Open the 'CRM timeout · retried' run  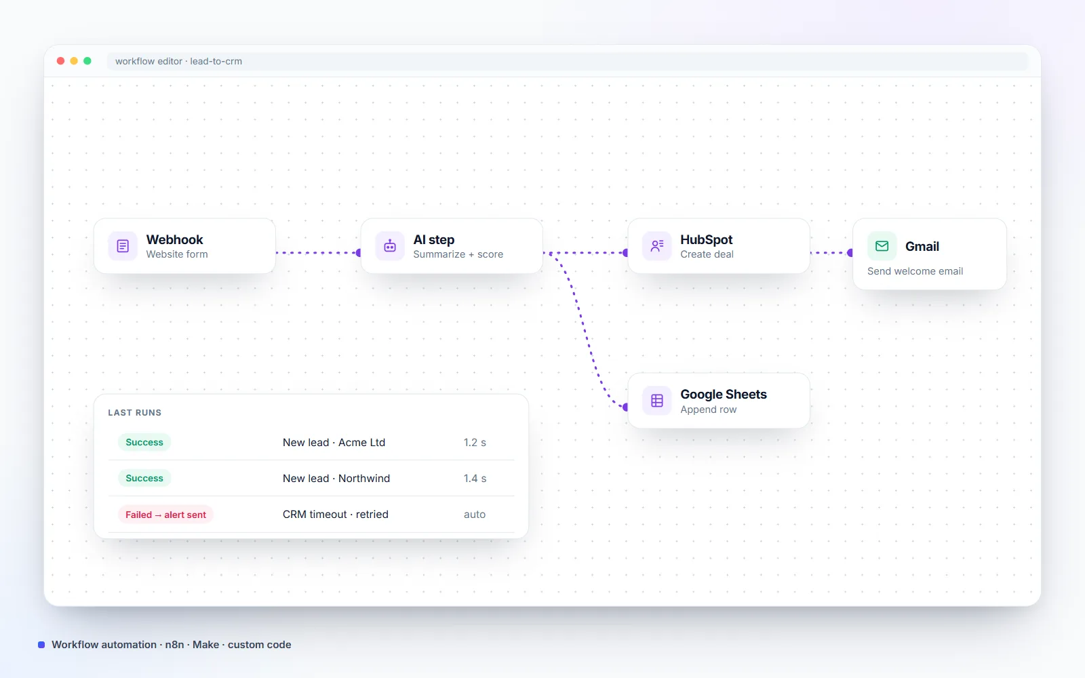click(336, 514)
